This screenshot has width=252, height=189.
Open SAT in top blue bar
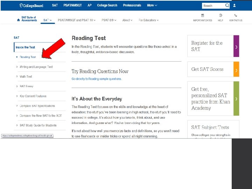tap(55, 5)
